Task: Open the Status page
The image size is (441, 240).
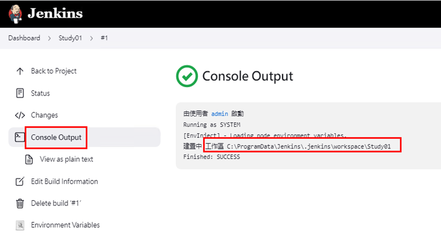Action: coord(40,93)
